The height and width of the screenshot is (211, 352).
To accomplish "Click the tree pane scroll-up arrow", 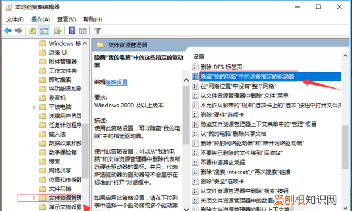I will point(85,43).
